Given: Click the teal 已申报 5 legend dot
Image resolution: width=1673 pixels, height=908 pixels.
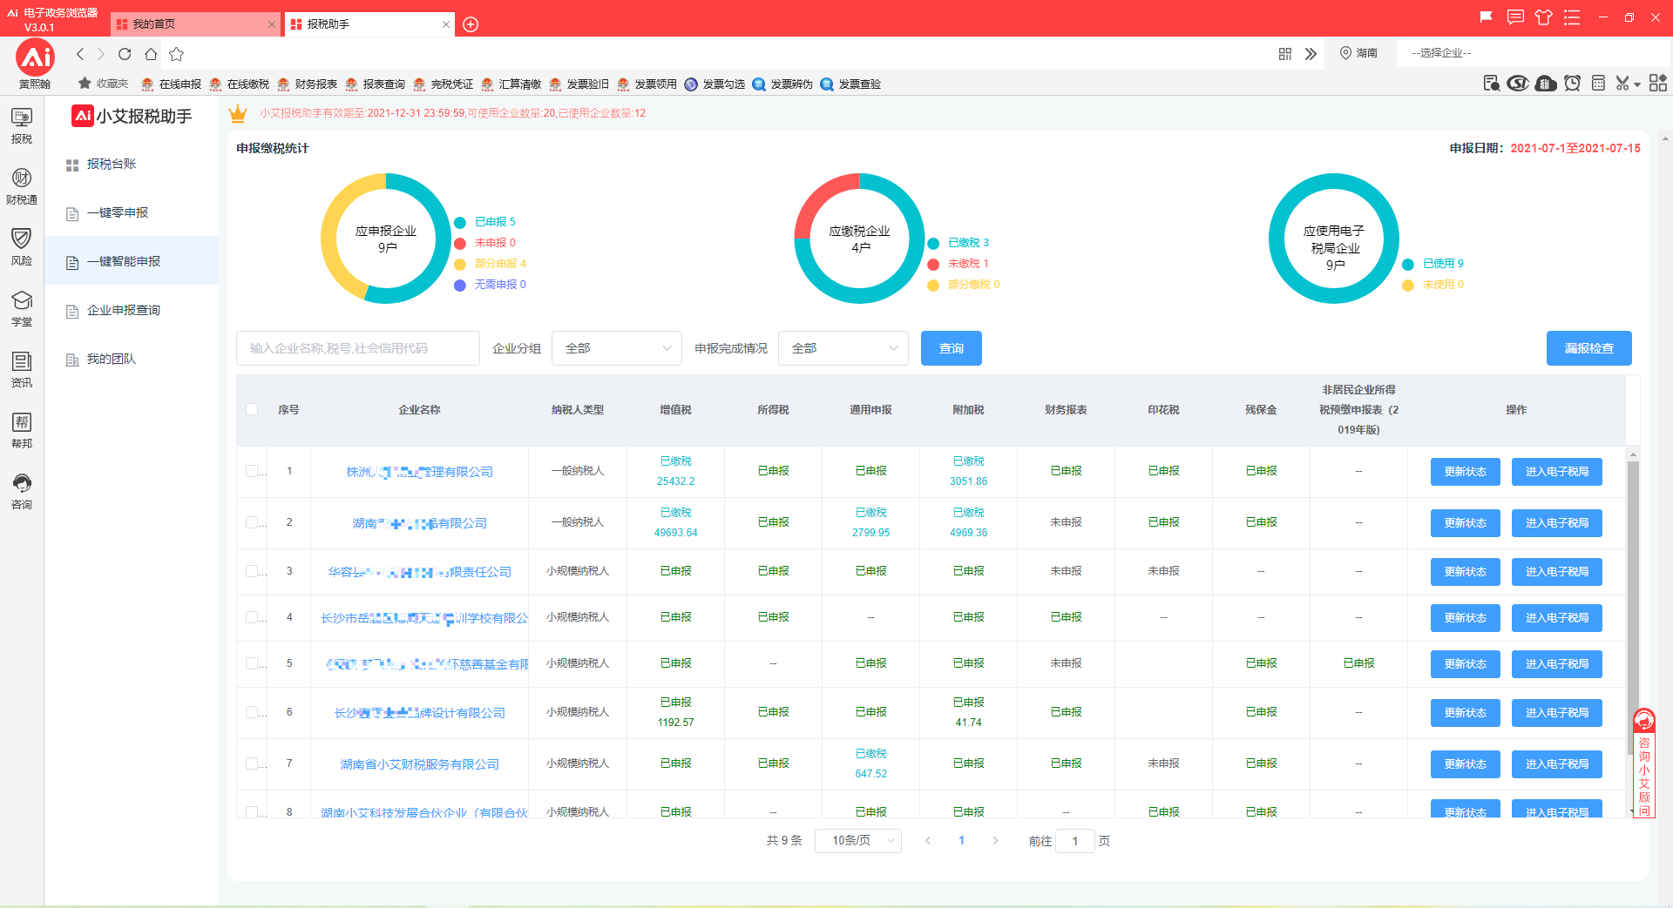Looking at the screenshot, I should click(x=460, y=222).
